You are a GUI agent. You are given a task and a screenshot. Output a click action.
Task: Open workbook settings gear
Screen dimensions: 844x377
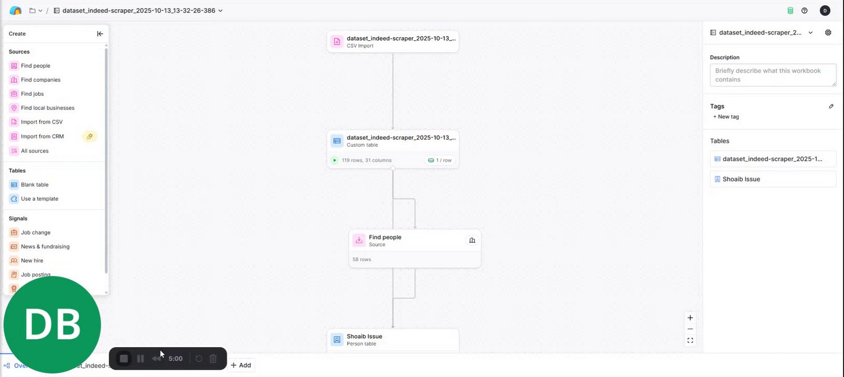click(x=828, y=32)
